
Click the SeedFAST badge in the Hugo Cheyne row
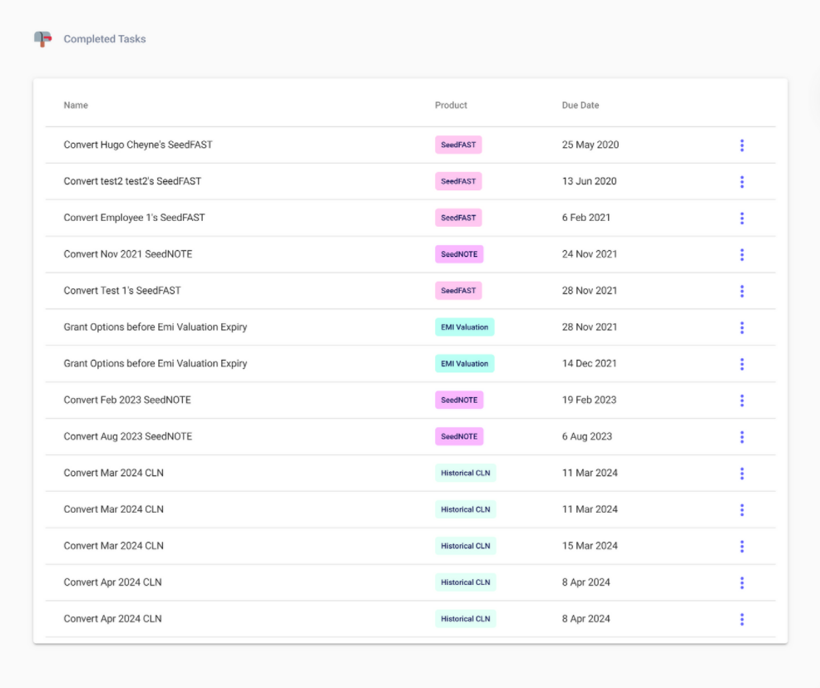pos(458,145)
